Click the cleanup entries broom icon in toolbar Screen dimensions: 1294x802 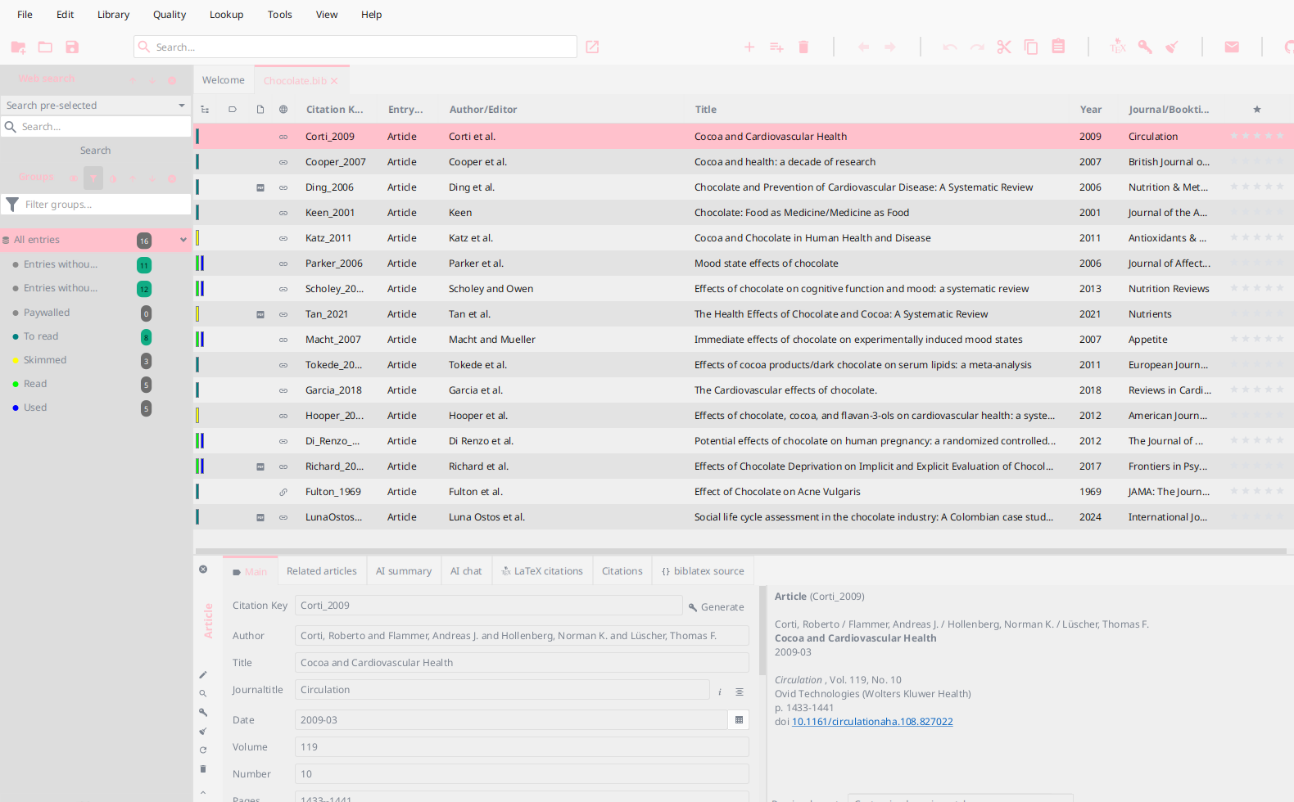coord(1172,47)
